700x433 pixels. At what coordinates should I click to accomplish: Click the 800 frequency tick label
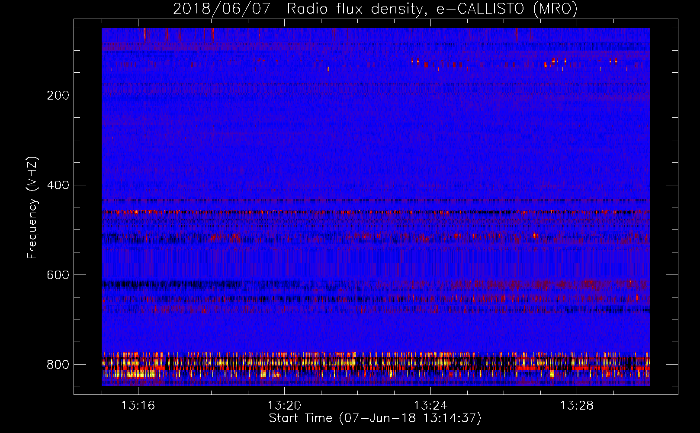[x=58, y=365]
